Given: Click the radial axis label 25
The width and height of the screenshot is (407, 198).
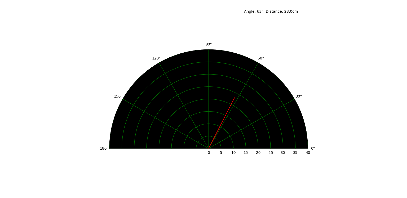Looking at the screenshot, I should tap(271, 153).
